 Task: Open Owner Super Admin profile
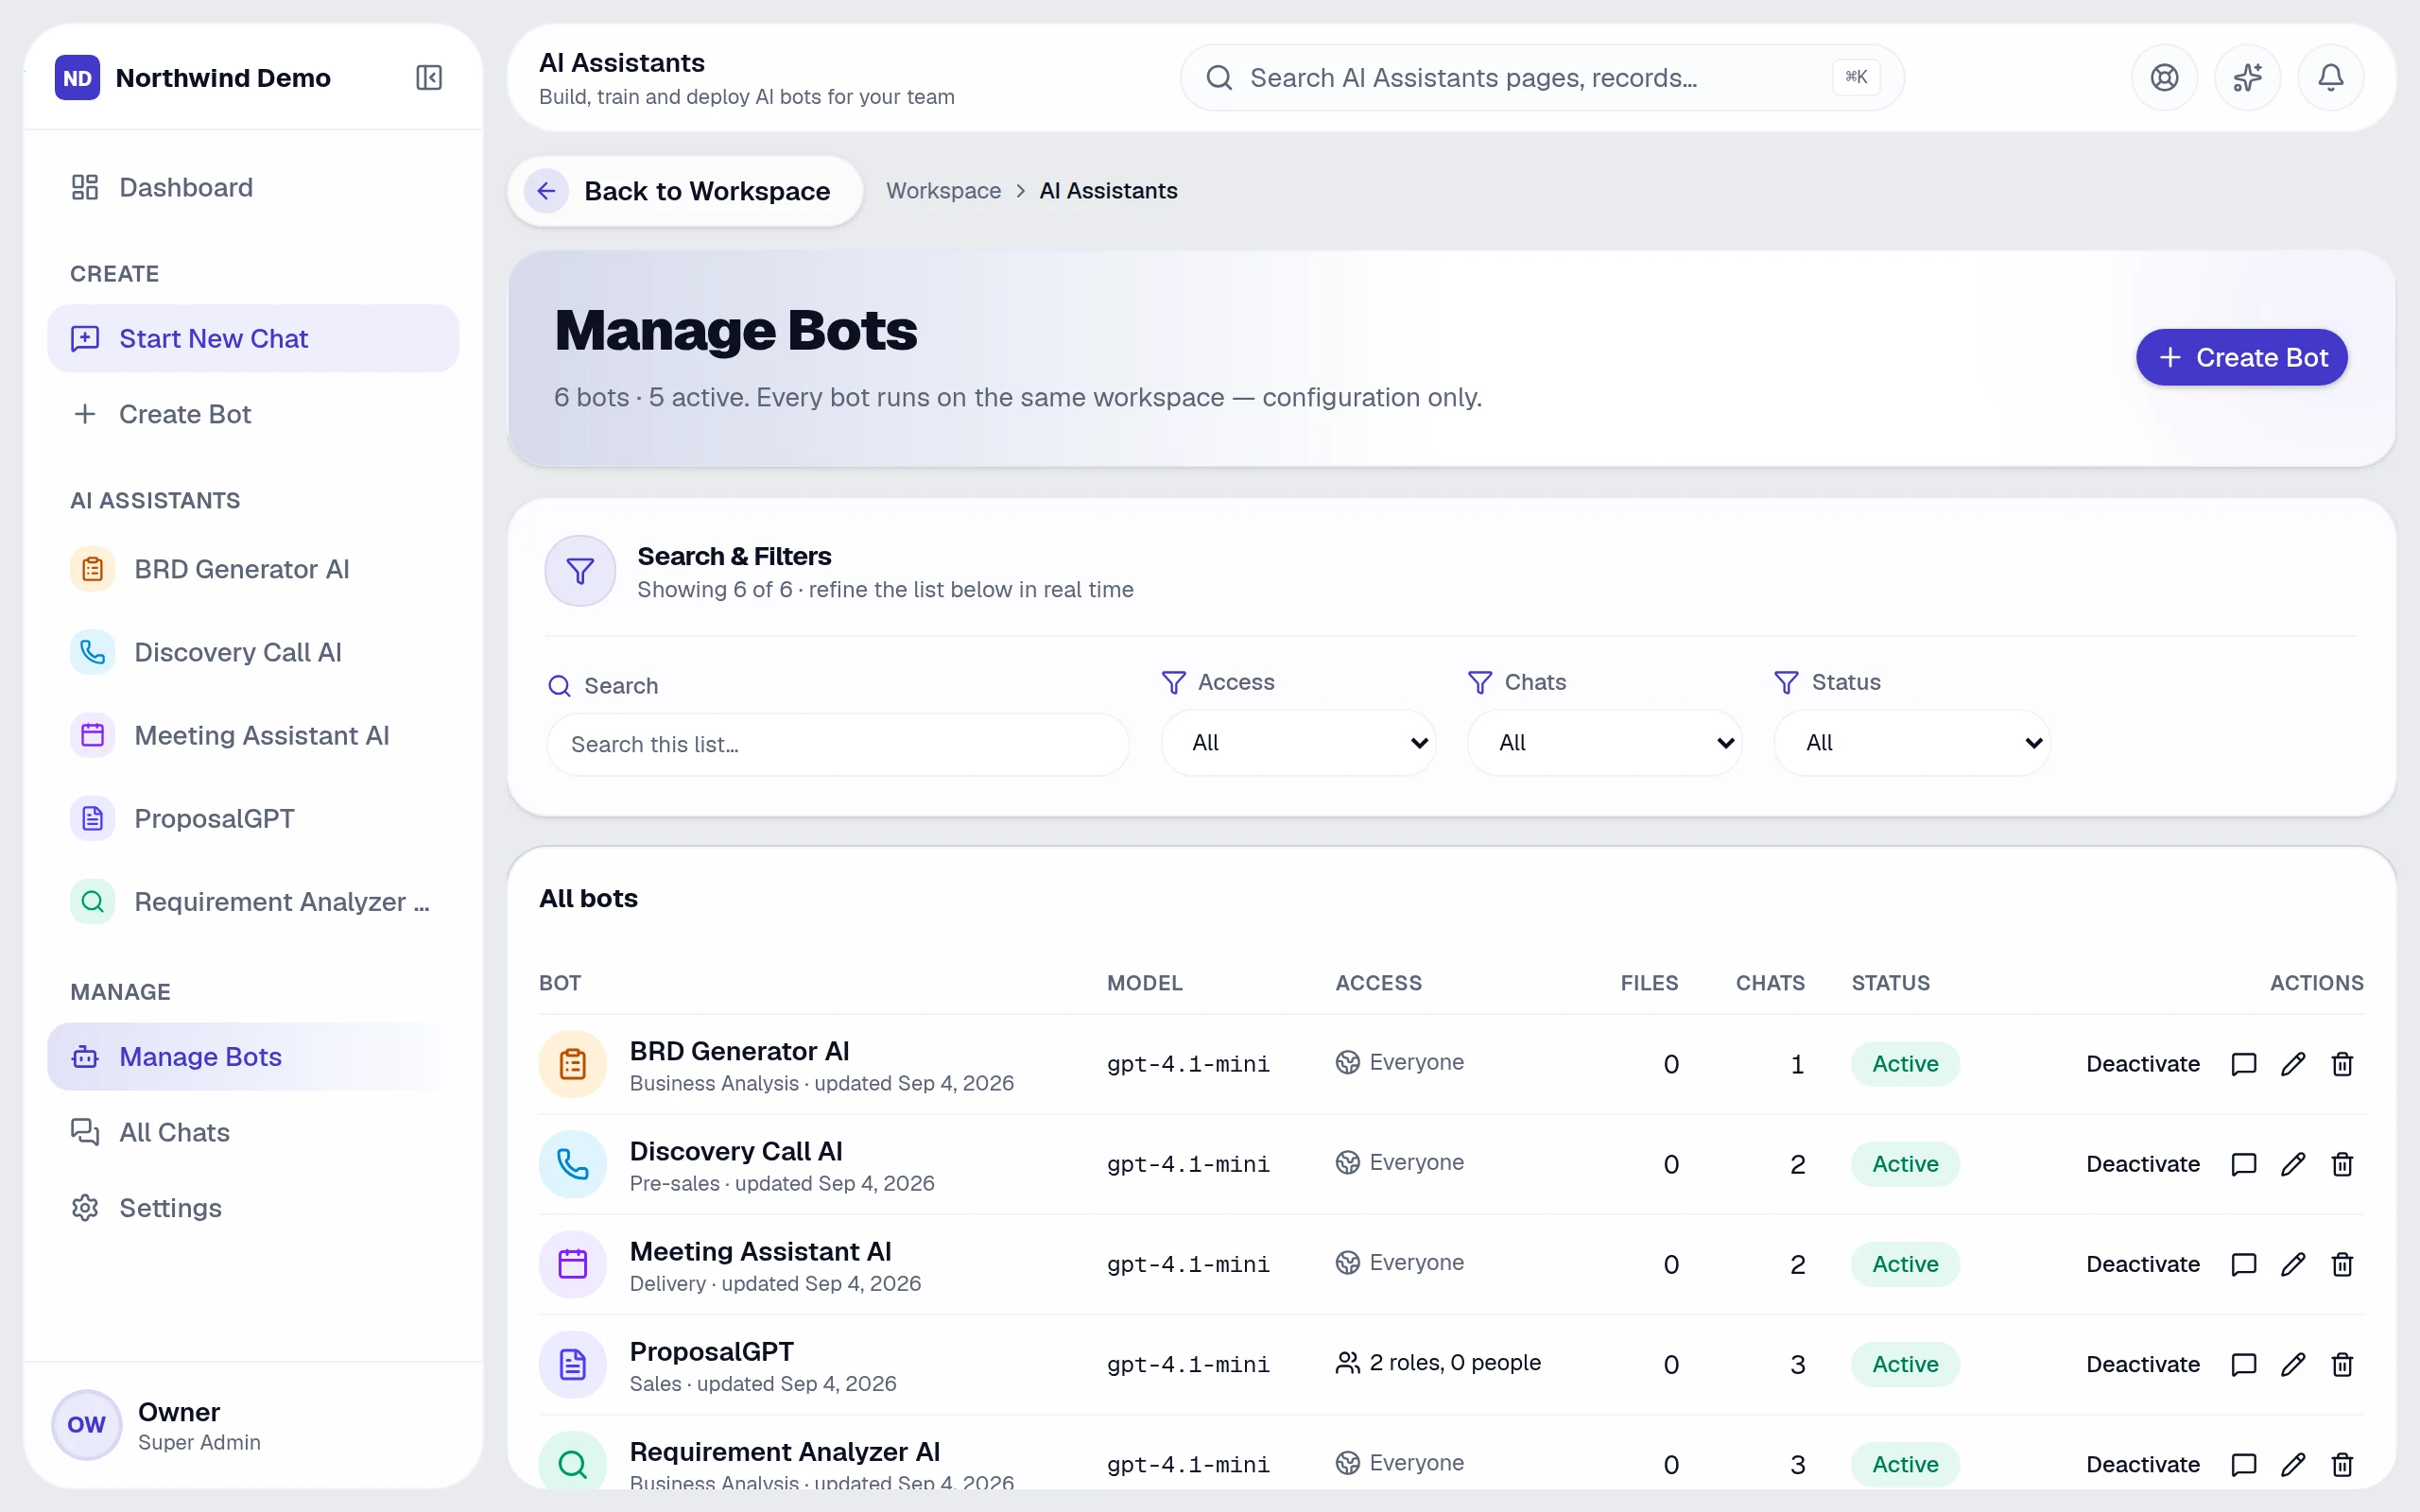pos(253,1425)
